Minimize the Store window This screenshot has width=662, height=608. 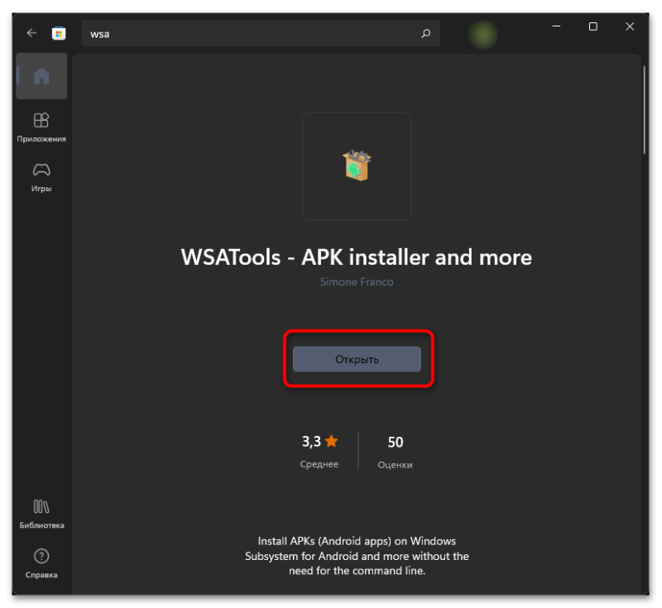[x=556, y=26]
